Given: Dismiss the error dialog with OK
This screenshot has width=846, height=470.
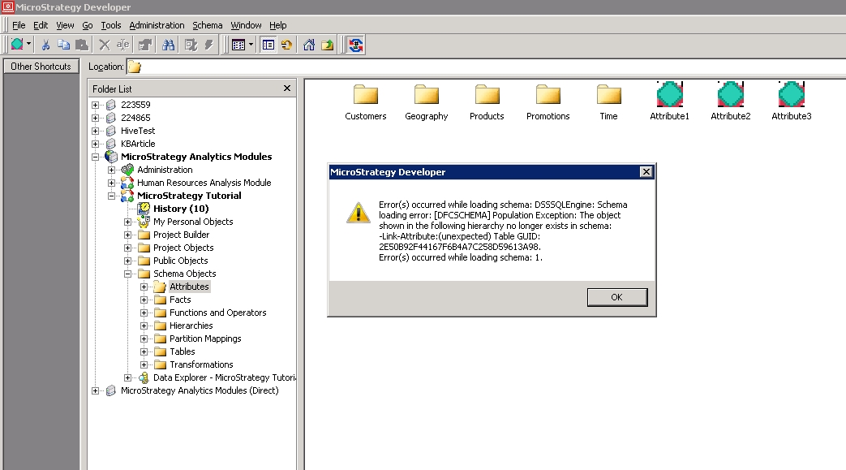Looking at the screenshot, I should coord(616,296).
